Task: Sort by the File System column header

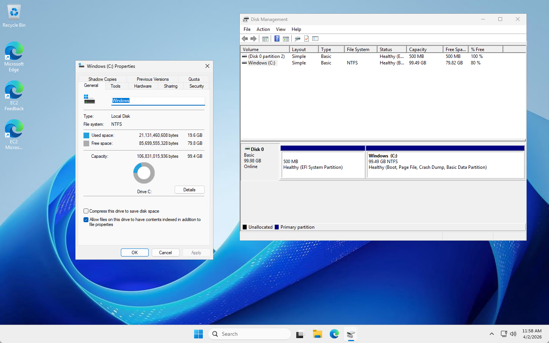Action: (x=361, y=50)
